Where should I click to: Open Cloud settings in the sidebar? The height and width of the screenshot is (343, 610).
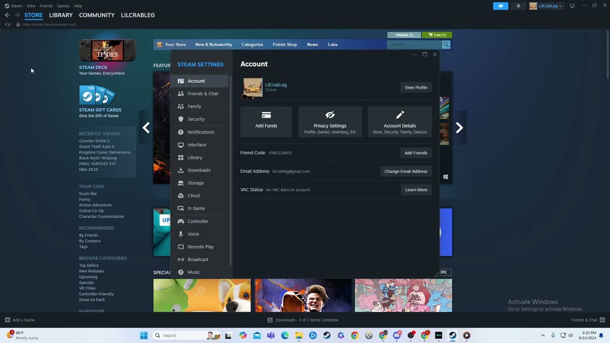coord(193,195)
